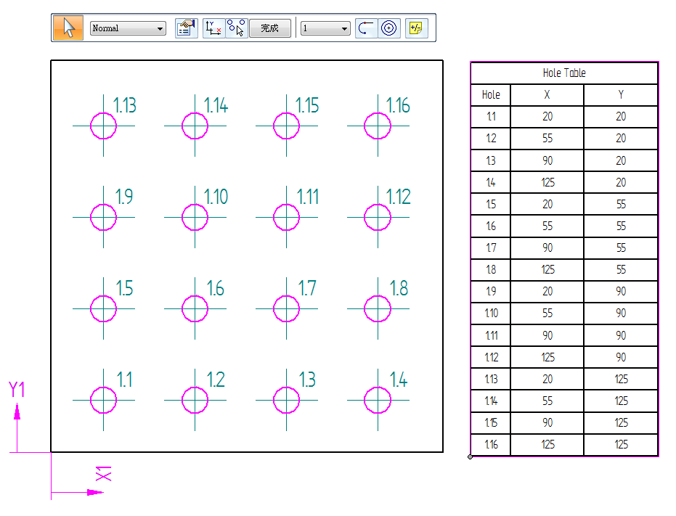Screen dimensions: 676x516
Task: Click the hole callout text 1.7
Action: coord(307,288)
